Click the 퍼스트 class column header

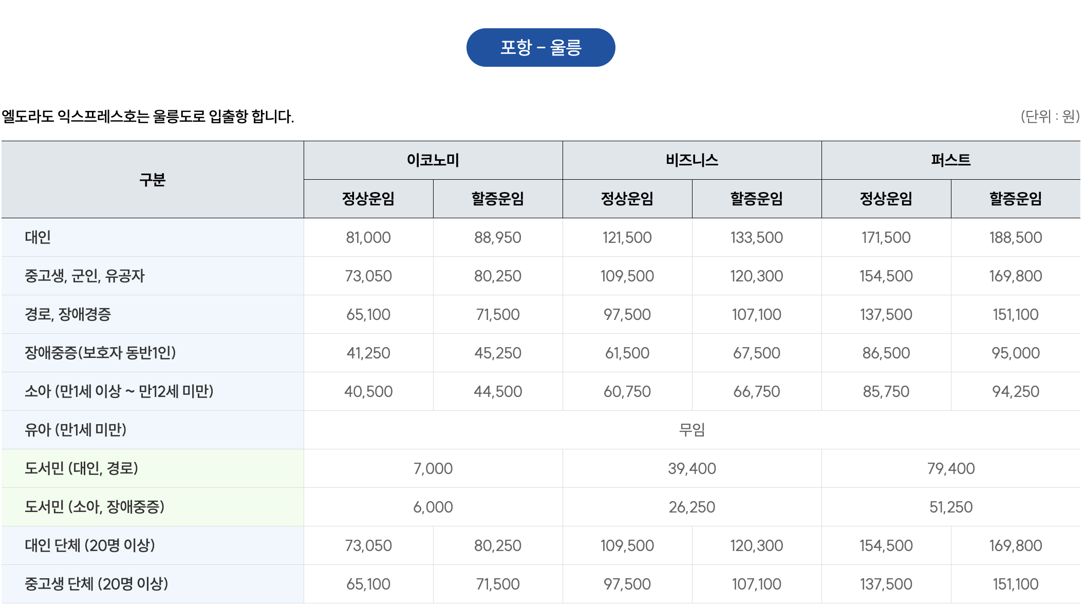pyautogui.click(x=951, y=159)
